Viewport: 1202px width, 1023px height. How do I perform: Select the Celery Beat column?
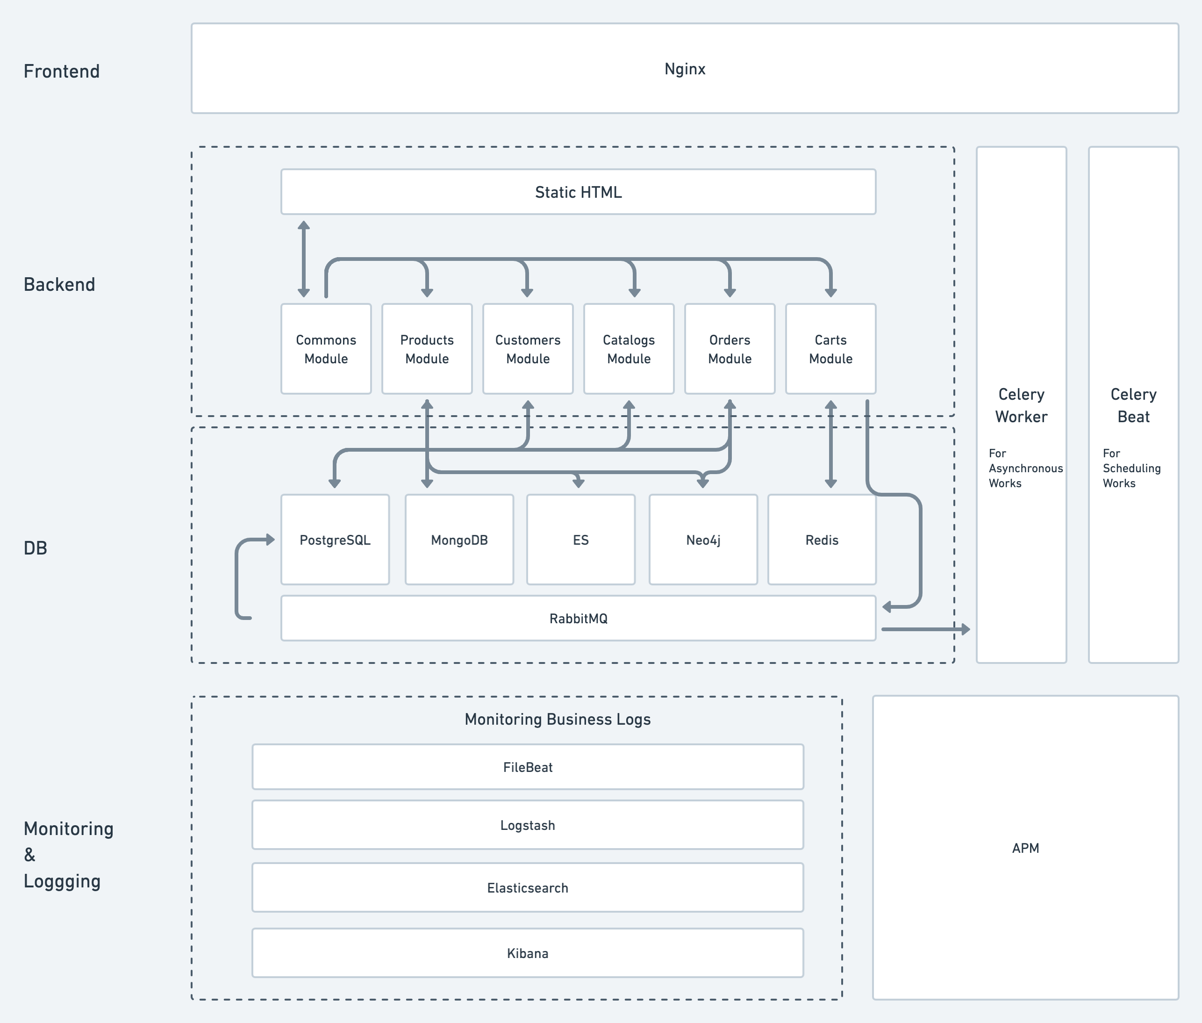click(1133, 405)
